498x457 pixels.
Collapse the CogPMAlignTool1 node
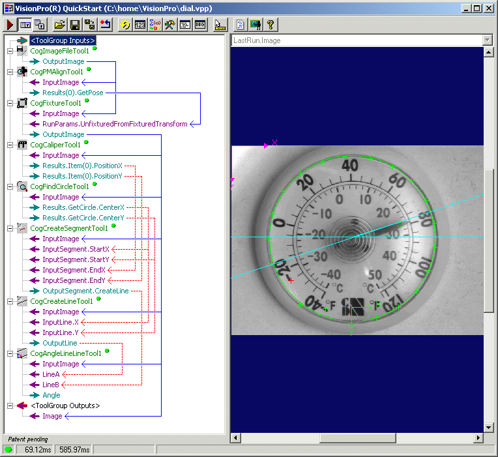tap(10, 72)
